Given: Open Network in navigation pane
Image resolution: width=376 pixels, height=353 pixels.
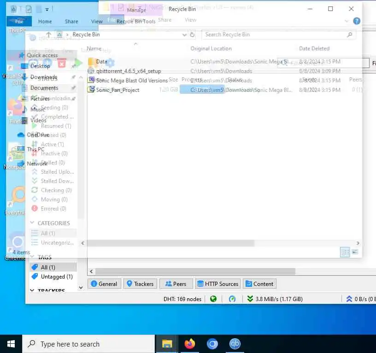Looking at the screenshot, I should pyautogui.click(x=37, y=164).
